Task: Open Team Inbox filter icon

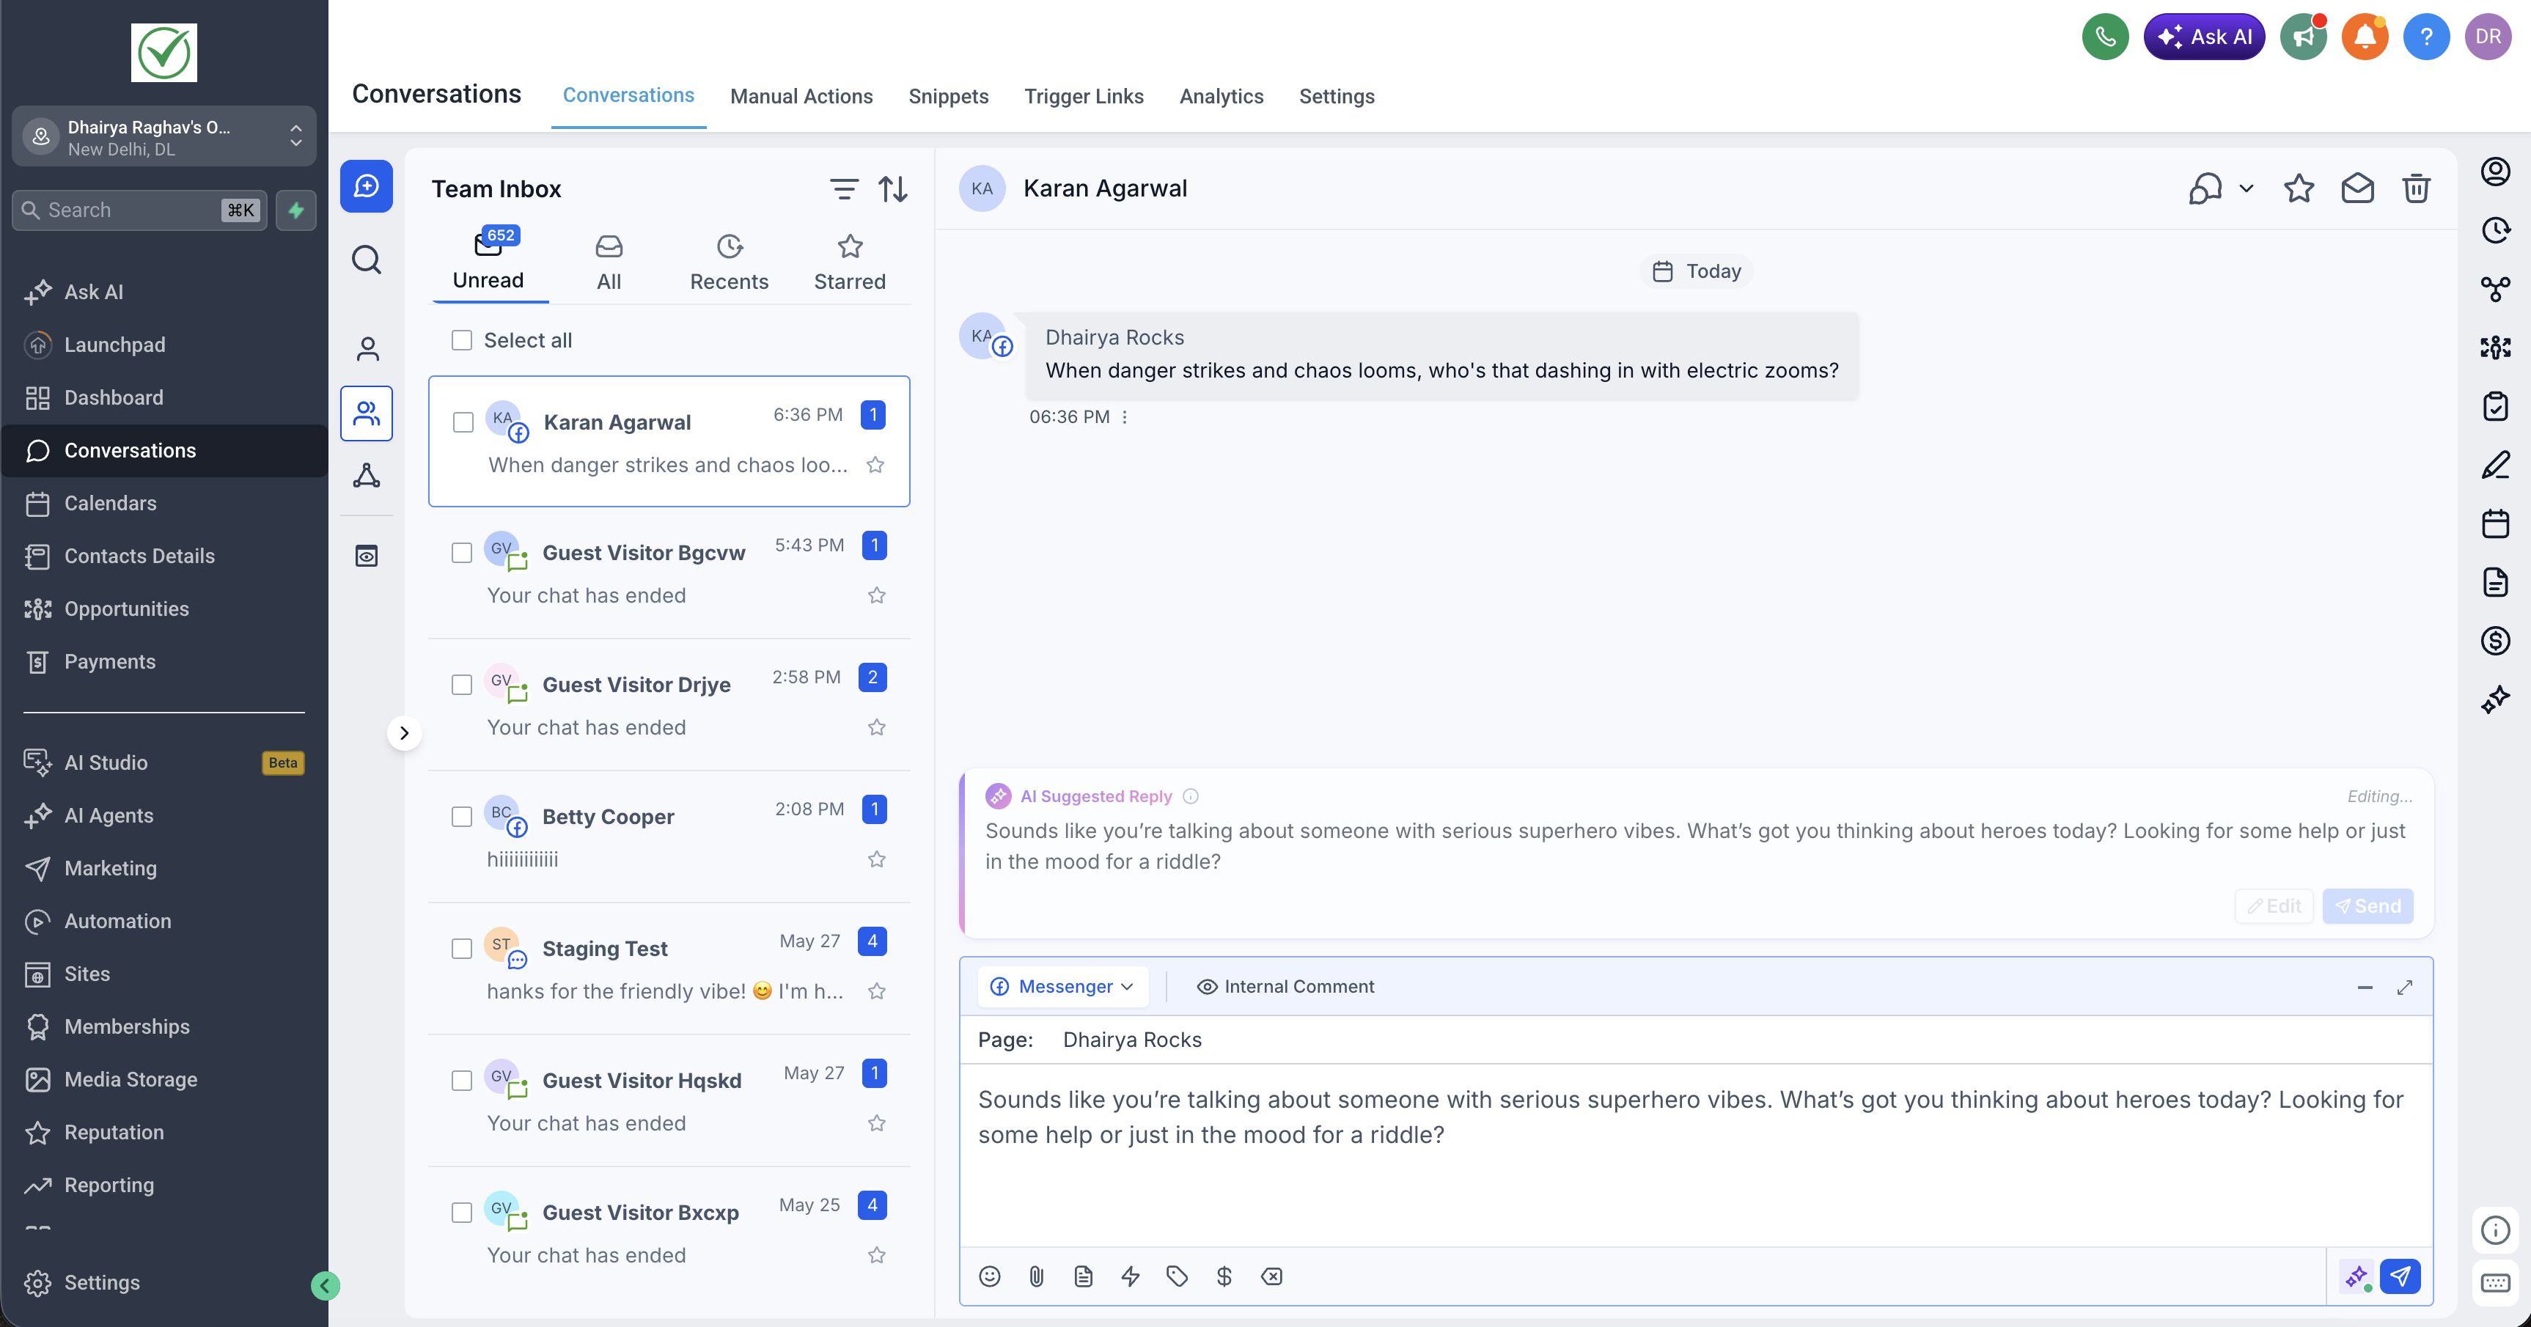Action: coord(843,188)
